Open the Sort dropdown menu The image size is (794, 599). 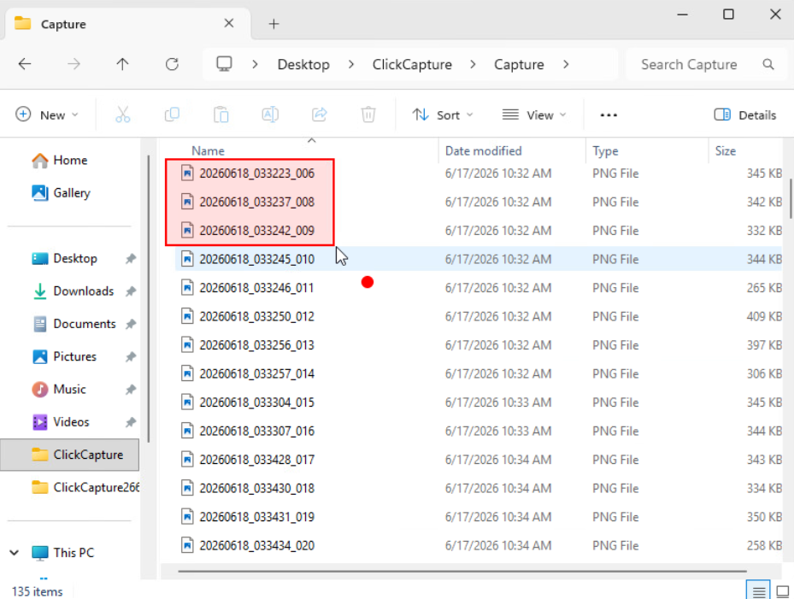coord(443,115)
